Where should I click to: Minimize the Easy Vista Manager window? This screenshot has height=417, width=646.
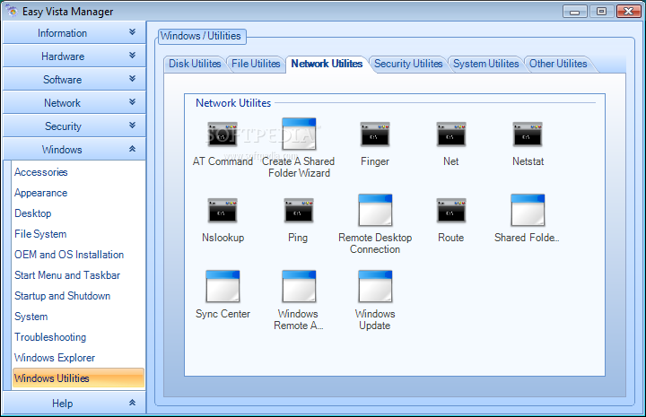click(575, 12)
